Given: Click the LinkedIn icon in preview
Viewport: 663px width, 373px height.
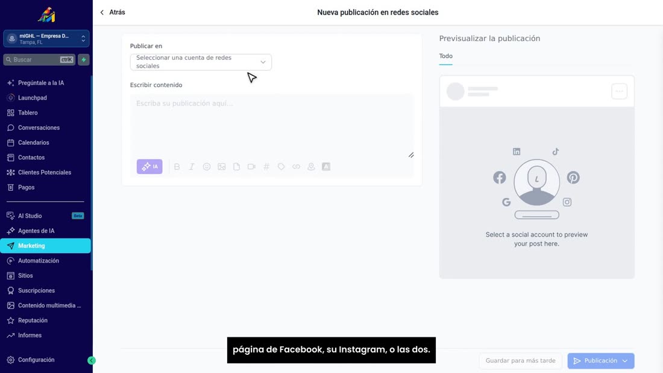Looking at the screenshot, I should tap(517, 151).
